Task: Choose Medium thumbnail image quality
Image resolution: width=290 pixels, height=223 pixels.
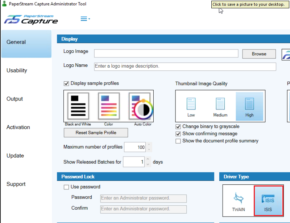Action: [x=220, y=106]
